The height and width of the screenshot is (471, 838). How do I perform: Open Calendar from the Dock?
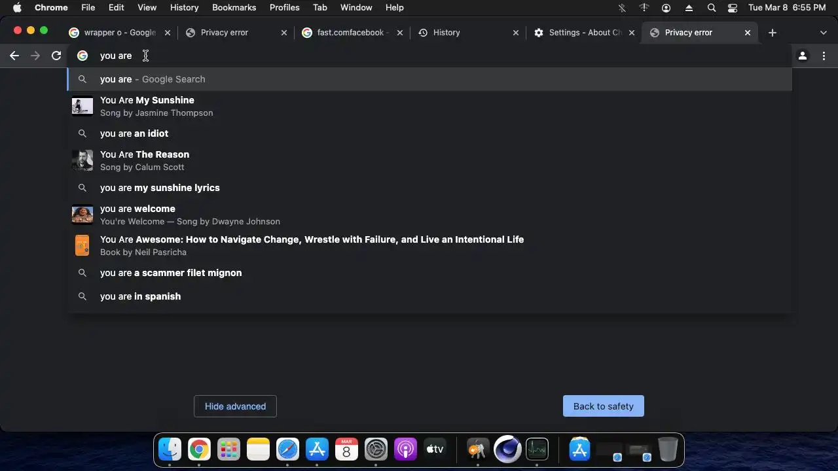tap(346, 449)
